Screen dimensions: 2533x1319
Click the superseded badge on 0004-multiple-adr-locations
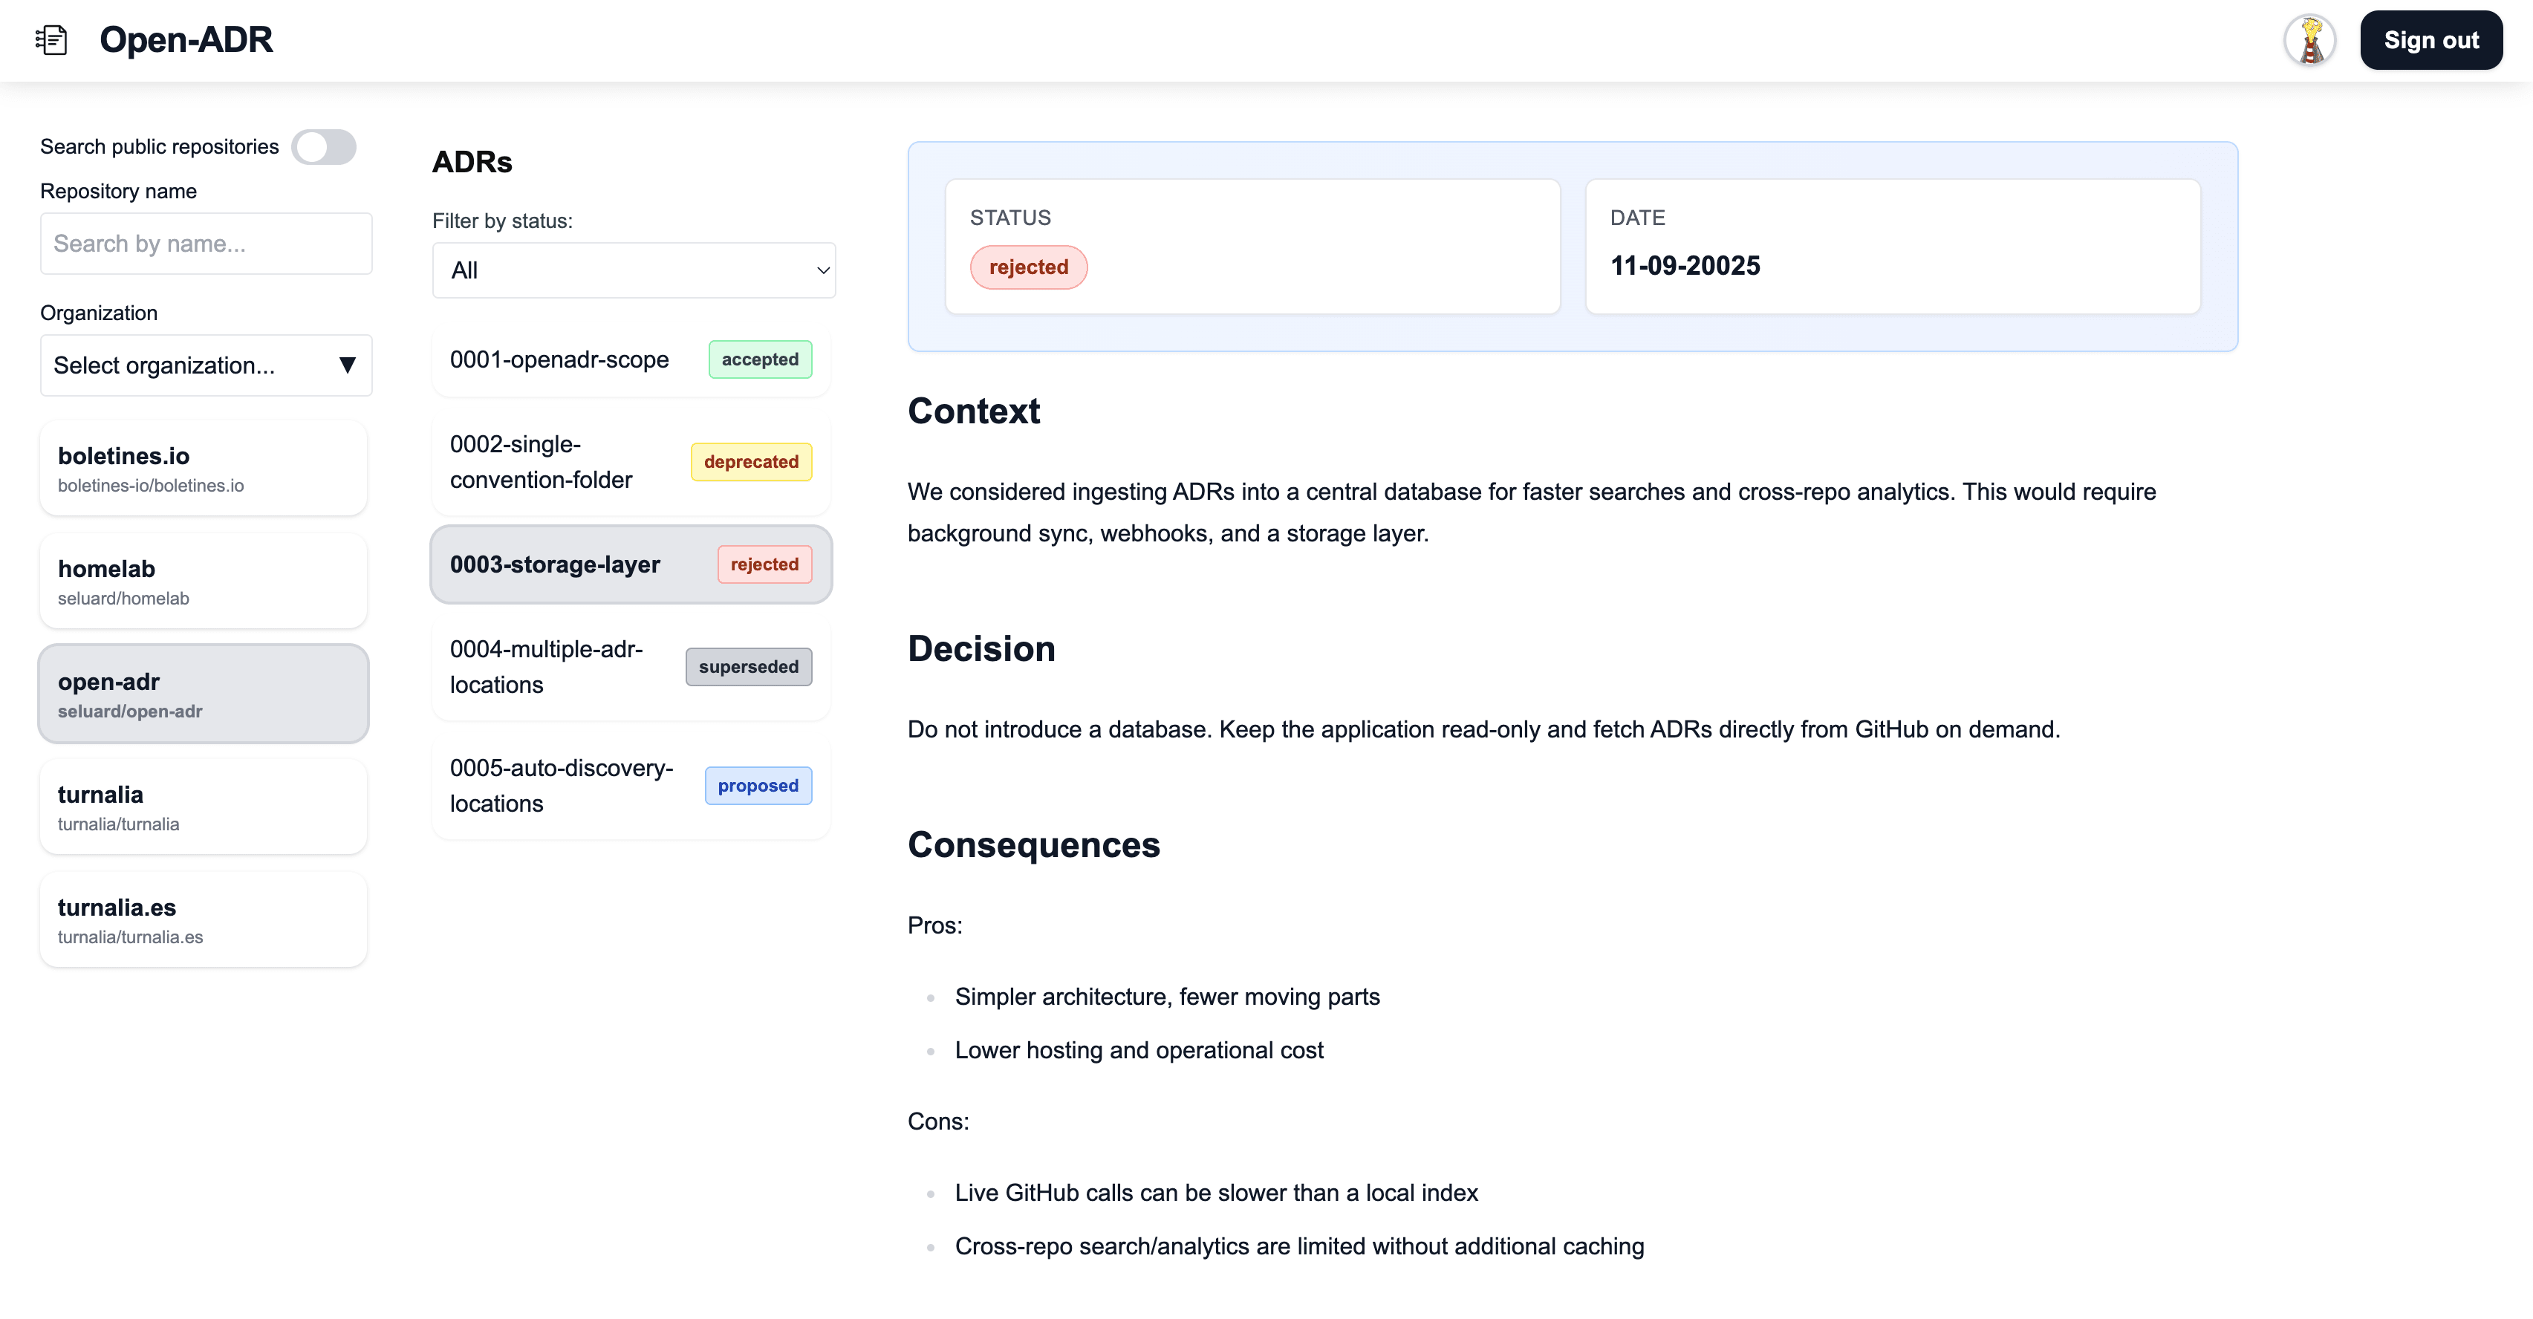[x=748, y=666]
